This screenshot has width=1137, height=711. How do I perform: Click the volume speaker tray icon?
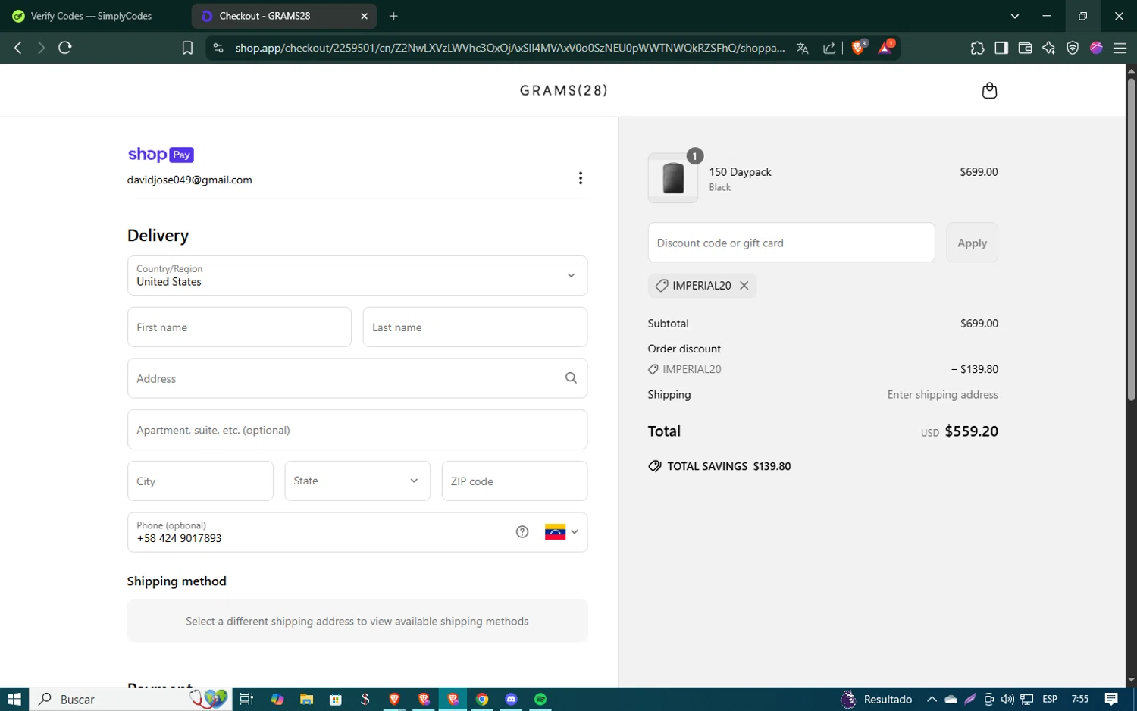point(1007,699)
